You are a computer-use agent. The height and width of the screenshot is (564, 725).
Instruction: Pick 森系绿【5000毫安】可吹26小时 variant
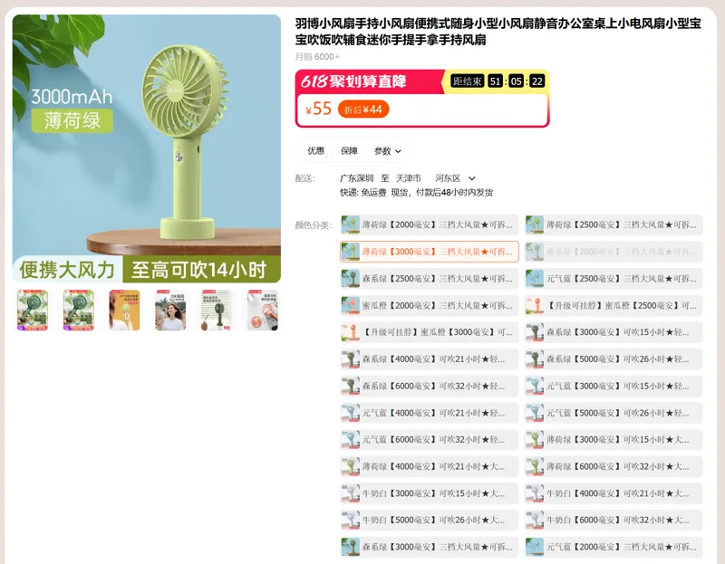click(614, 358)
